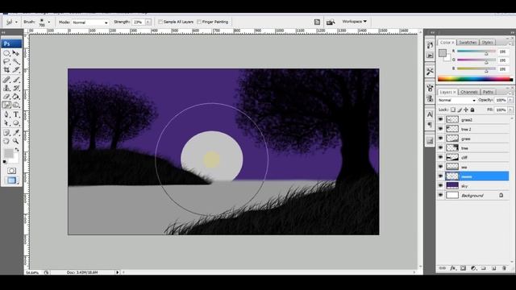This screenshot has width=516, height=290.
Task: Launch Bridge from the options bar
Action: (x=331, y=22)
